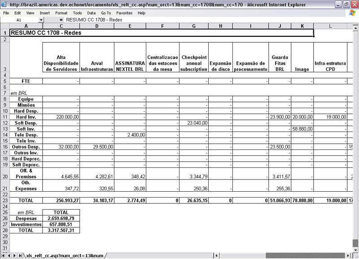Click the formula bar showing RESUMO CC 1708
The image size is (359, 259).
[x=206, y=20]
